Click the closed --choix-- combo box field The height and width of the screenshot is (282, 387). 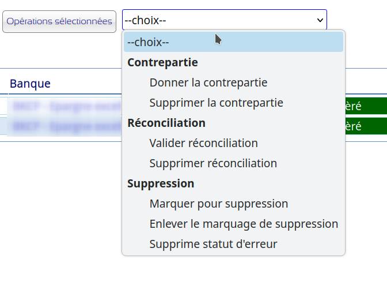(219, 20)
